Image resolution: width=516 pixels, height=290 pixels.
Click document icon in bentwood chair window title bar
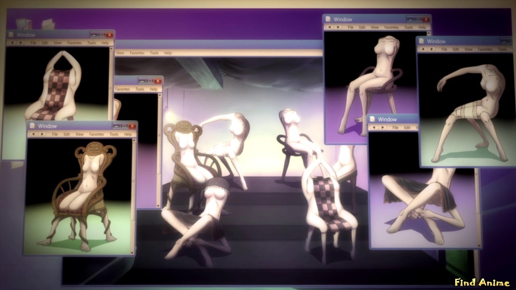pyautogui.click(x=328, y=19)
